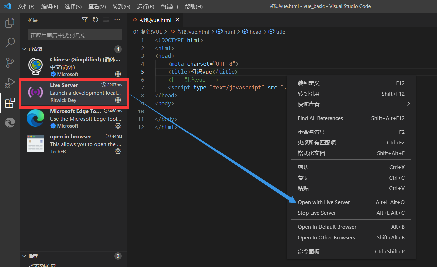437x267 pixels.
Task: Close the 初识vue.html editor tab
Action: point(177,20)
